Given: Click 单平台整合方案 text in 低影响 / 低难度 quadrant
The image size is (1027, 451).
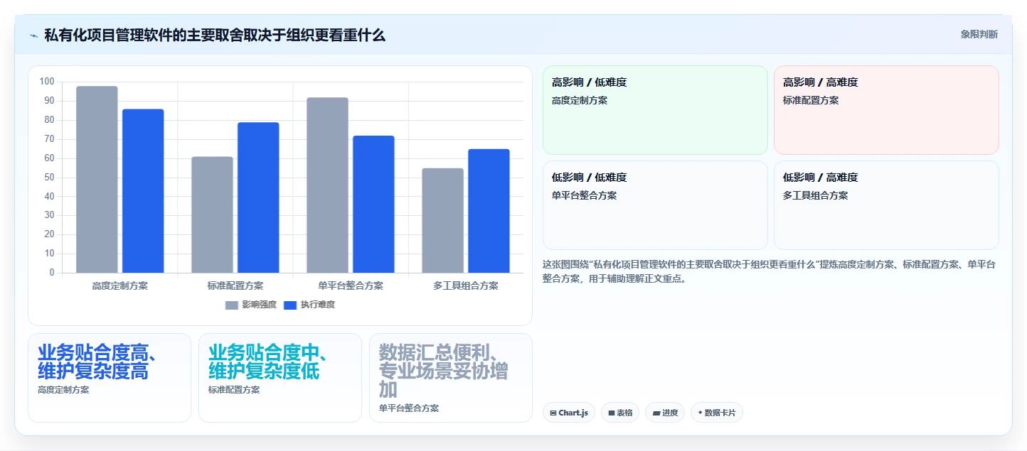Looking at the screenshot, I should (x=585, y=195).
